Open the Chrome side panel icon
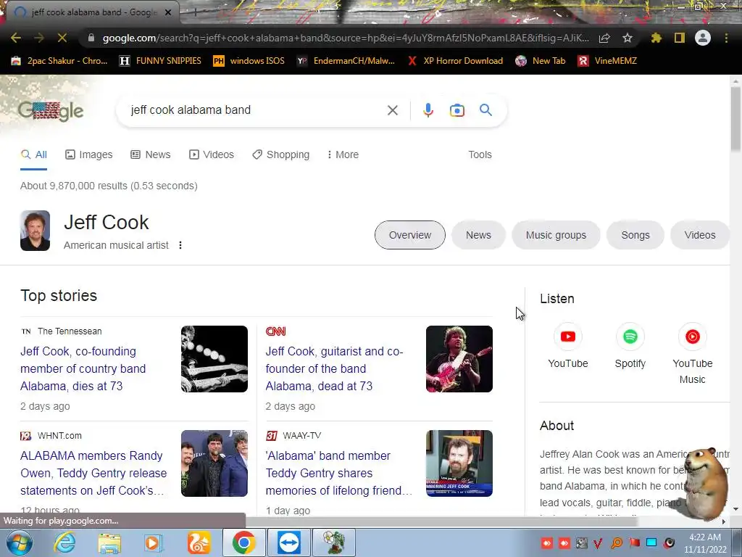Viewport: 742px width, 557px height. click(x=680, y=38)
